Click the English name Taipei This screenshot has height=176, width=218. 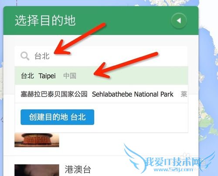point(47,76)
